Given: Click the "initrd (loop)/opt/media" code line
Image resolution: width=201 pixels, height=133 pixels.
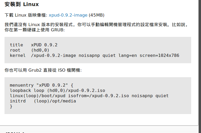Looking at the screenshot, I should [43, 101].
